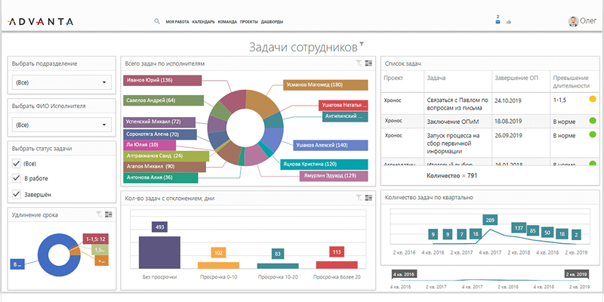
Task: Open the Моя работа menu
Action: click(177, 22)
